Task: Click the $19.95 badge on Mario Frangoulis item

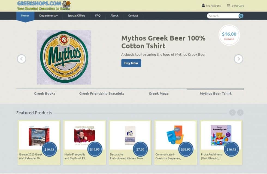Action: (x=95, y=149)
